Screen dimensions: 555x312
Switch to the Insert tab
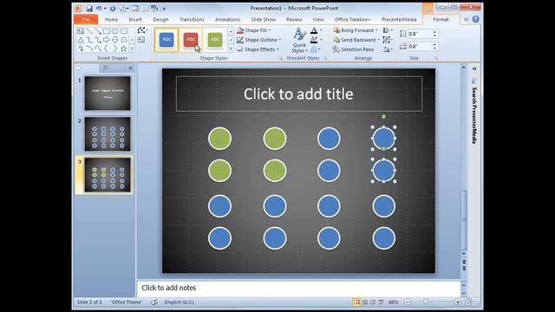coord(135,19)
